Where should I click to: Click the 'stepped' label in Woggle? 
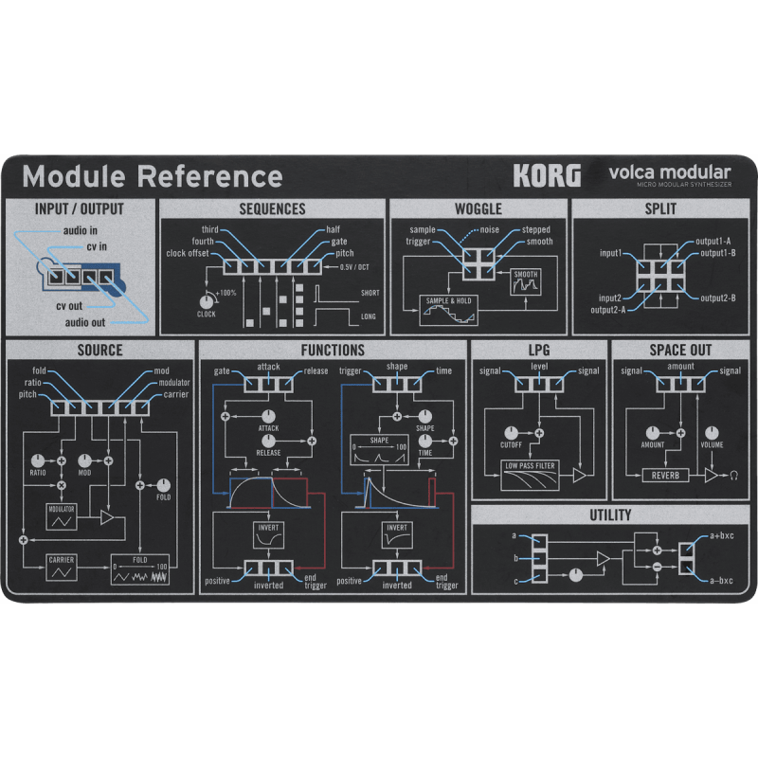(x=536, y=229)
